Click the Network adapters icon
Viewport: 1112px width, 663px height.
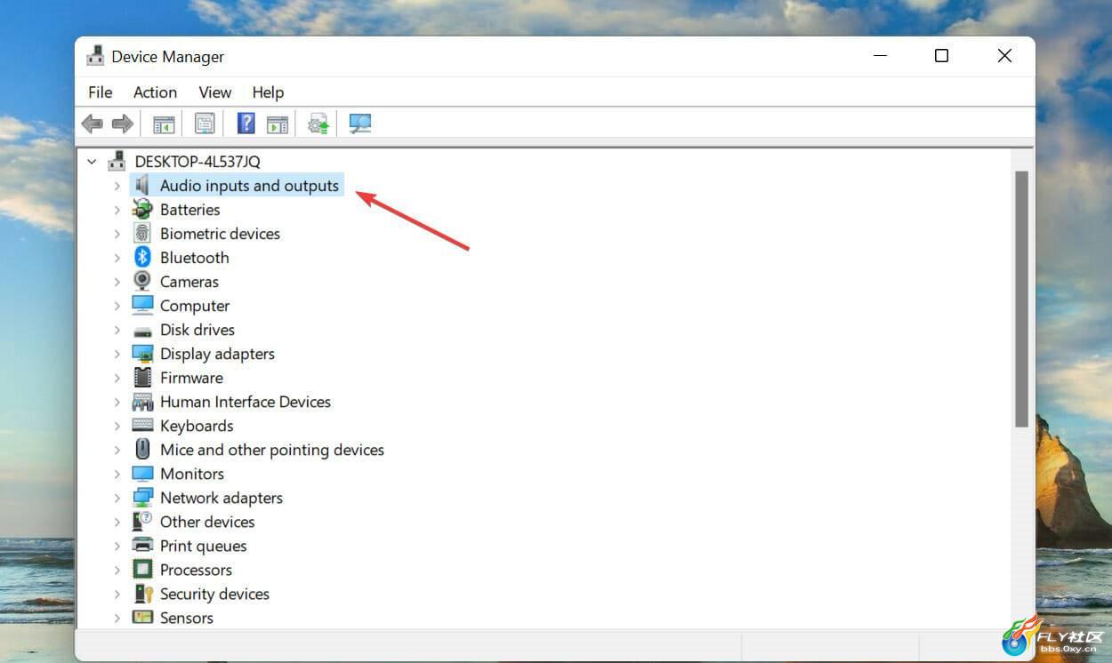tap(142, 497)
